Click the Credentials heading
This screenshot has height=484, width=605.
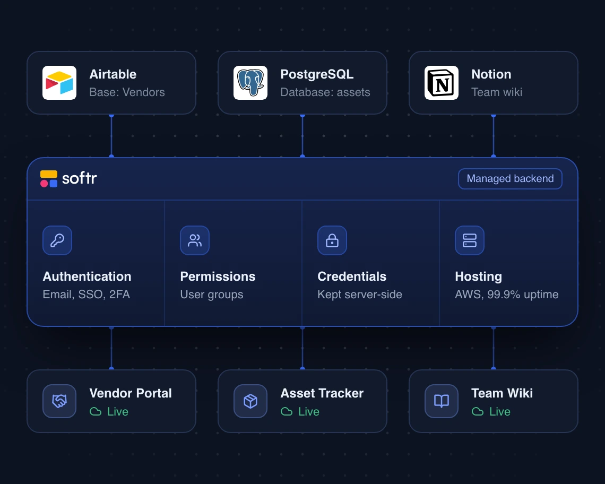click(352, 276)
